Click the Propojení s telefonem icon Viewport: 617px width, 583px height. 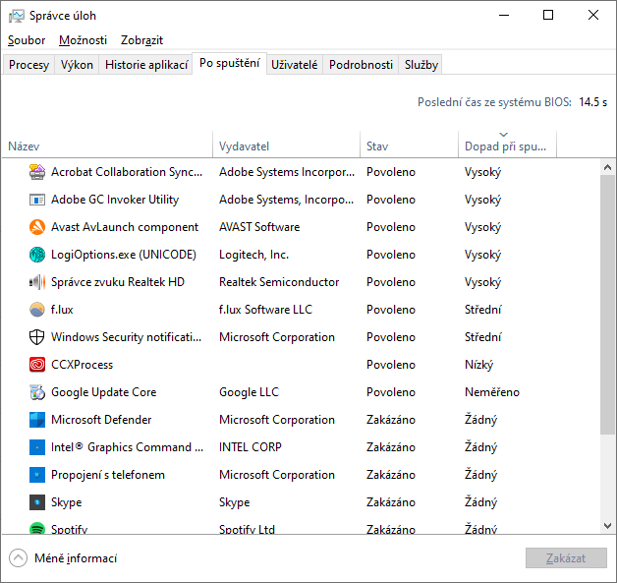tap(37, 475)
